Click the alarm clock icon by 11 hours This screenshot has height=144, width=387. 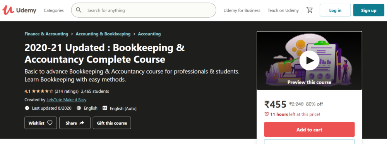267,114
